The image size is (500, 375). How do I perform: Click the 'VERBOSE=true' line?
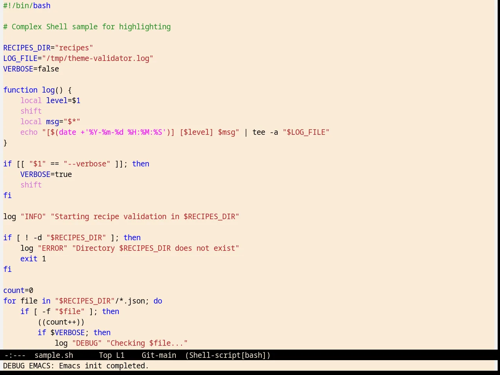click(x=46, y=175)
